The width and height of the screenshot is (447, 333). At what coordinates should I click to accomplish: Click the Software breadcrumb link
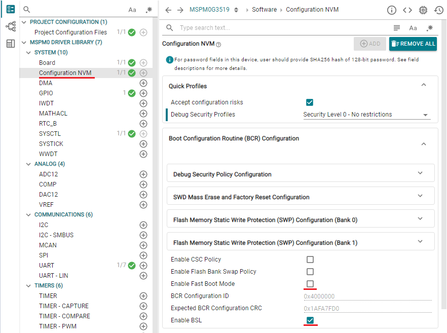tap(264, 10)
